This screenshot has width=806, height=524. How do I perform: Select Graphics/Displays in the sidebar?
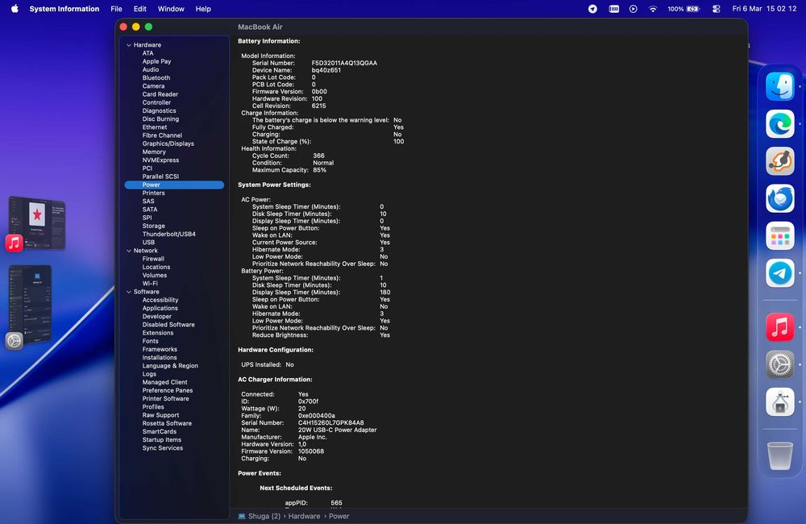click(168, 144)
